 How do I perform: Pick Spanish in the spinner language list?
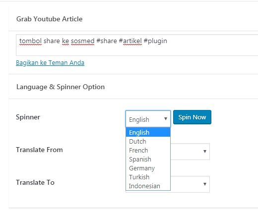[148, 159]
